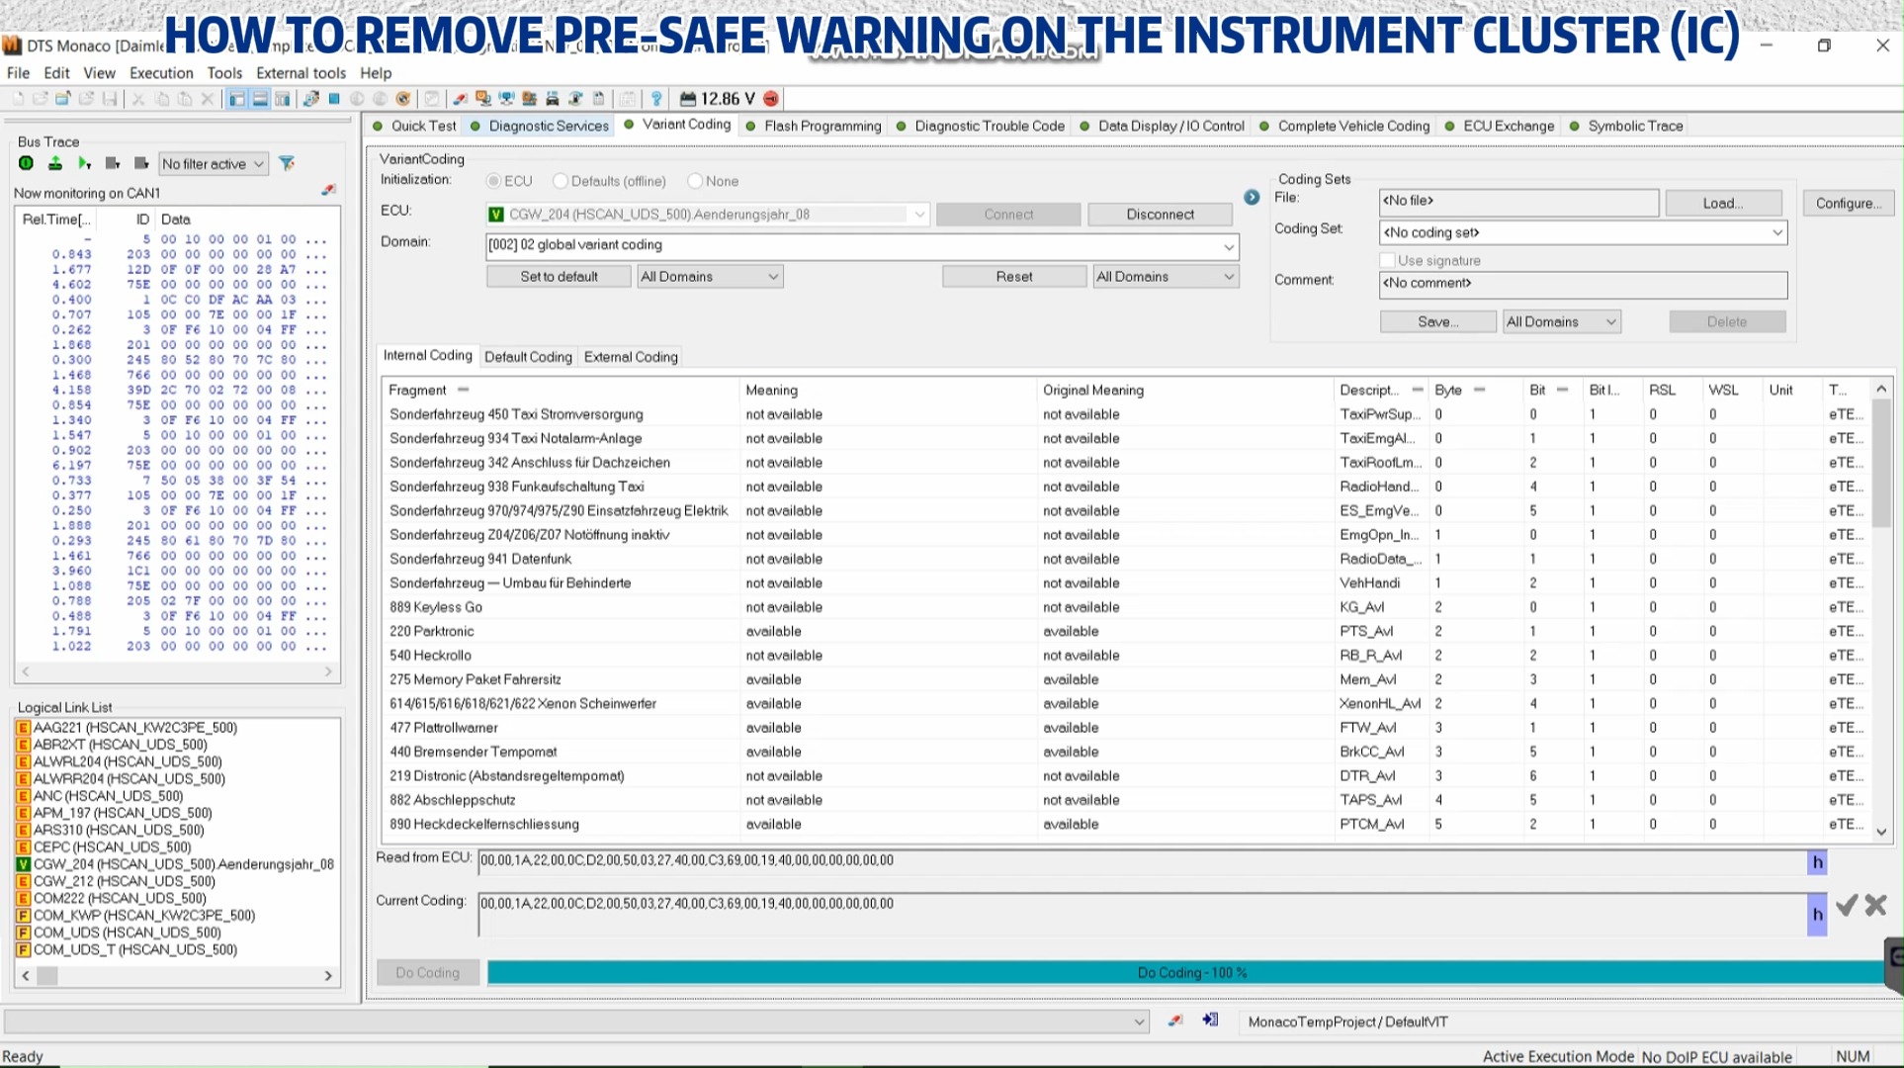The width and height of the screenshot is (1904, 1068).
Task: Click the open-folder icon in the main toolbar
Action: pyautogui.click(x=63, y=99)
